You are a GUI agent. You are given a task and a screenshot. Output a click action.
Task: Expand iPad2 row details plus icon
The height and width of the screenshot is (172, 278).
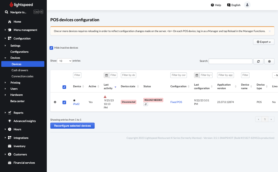pos(55,102)
